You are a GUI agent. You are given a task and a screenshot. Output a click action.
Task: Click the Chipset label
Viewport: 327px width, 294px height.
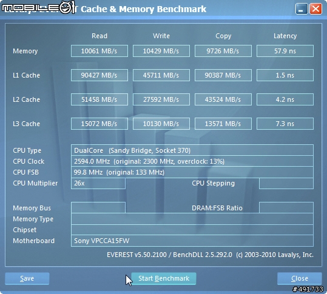tap(24, 230)
